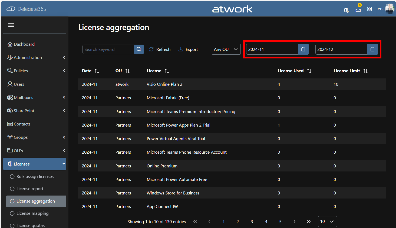Click the Search keyword field
This screenshot has width=396, height=228.
coord(108,49)
